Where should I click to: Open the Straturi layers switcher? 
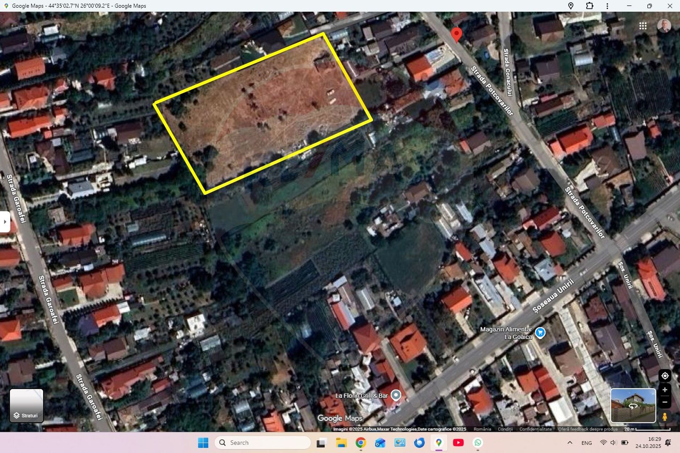(26, 406)
